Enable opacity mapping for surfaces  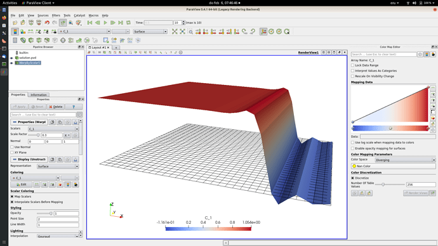click(x=352, y=148)
